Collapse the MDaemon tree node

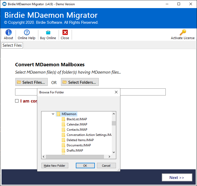point(53,114)
